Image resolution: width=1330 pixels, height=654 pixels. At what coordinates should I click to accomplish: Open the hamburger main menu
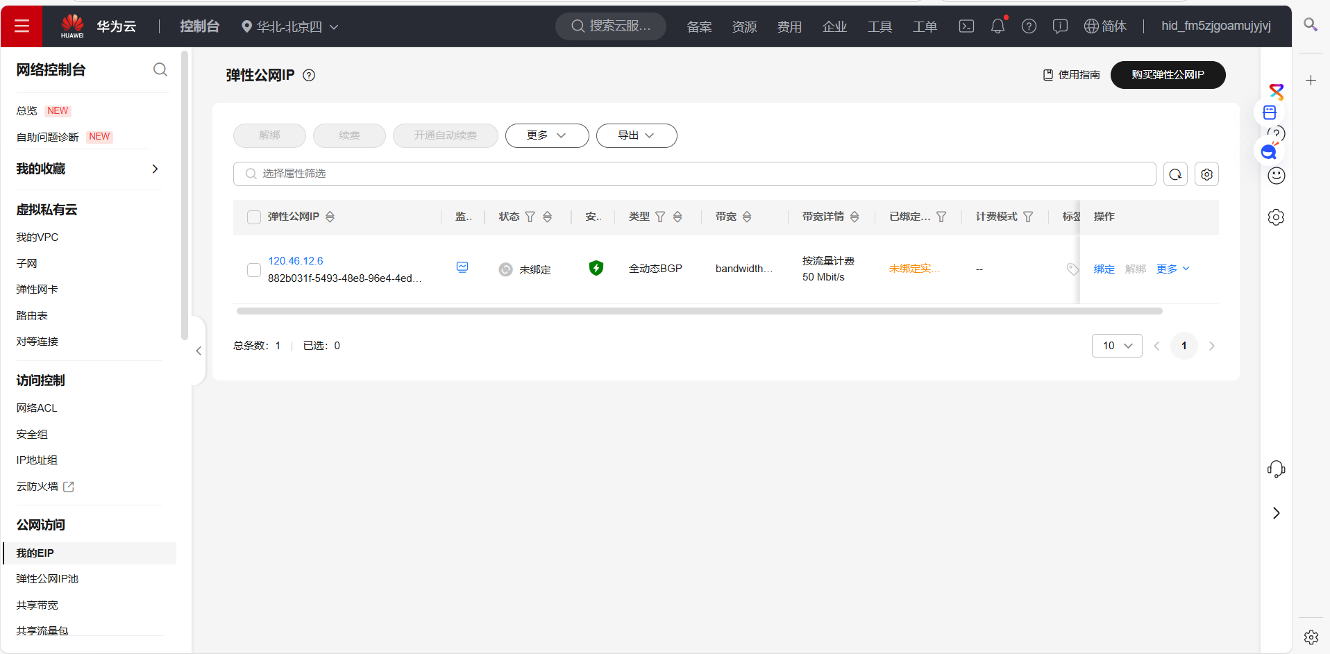(x=22, y=26)
